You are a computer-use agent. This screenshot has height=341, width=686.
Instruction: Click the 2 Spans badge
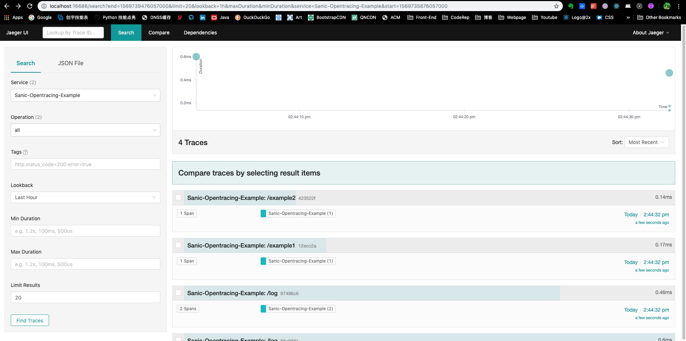[188, 309]
